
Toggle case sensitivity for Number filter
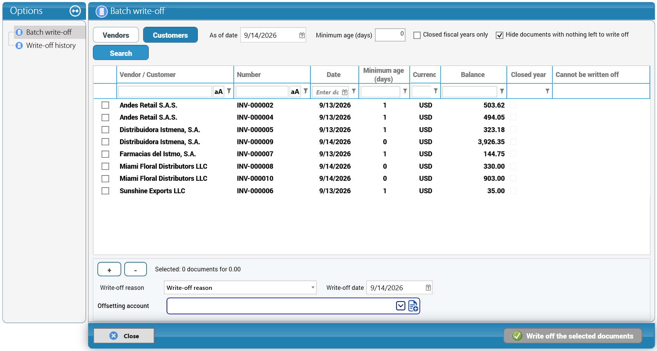tap(295, 92)
